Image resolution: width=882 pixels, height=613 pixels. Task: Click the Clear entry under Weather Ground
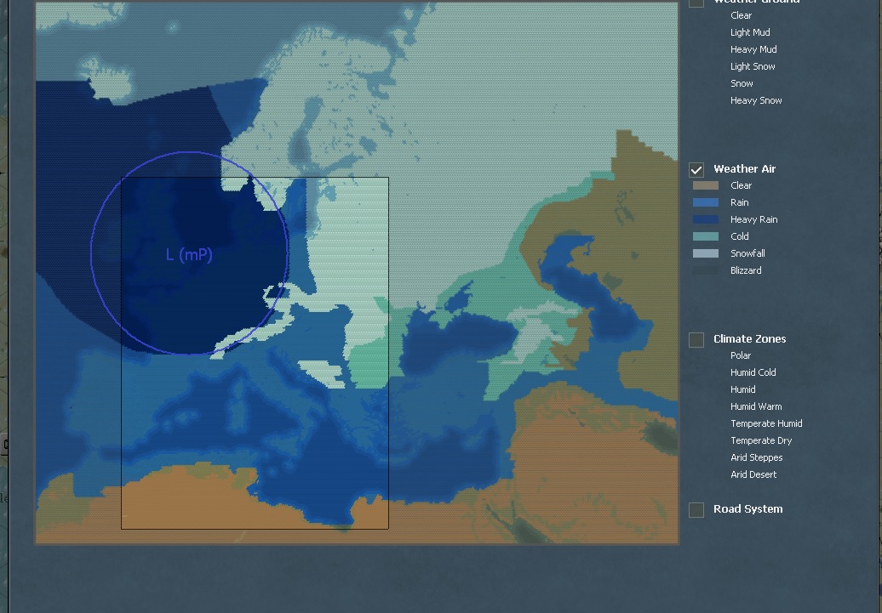(x=741, y=15)
